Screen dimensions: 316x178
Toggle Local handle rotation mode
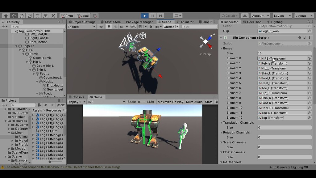pyautogui.click(x=83, y=15)
